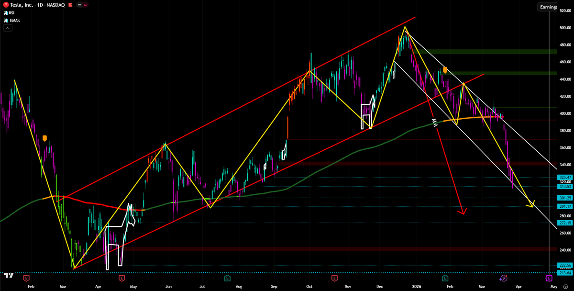Click the icon beside the RSI label
Image resolution: width=574 pixels, height=291 pixels.
coord(6,13)
